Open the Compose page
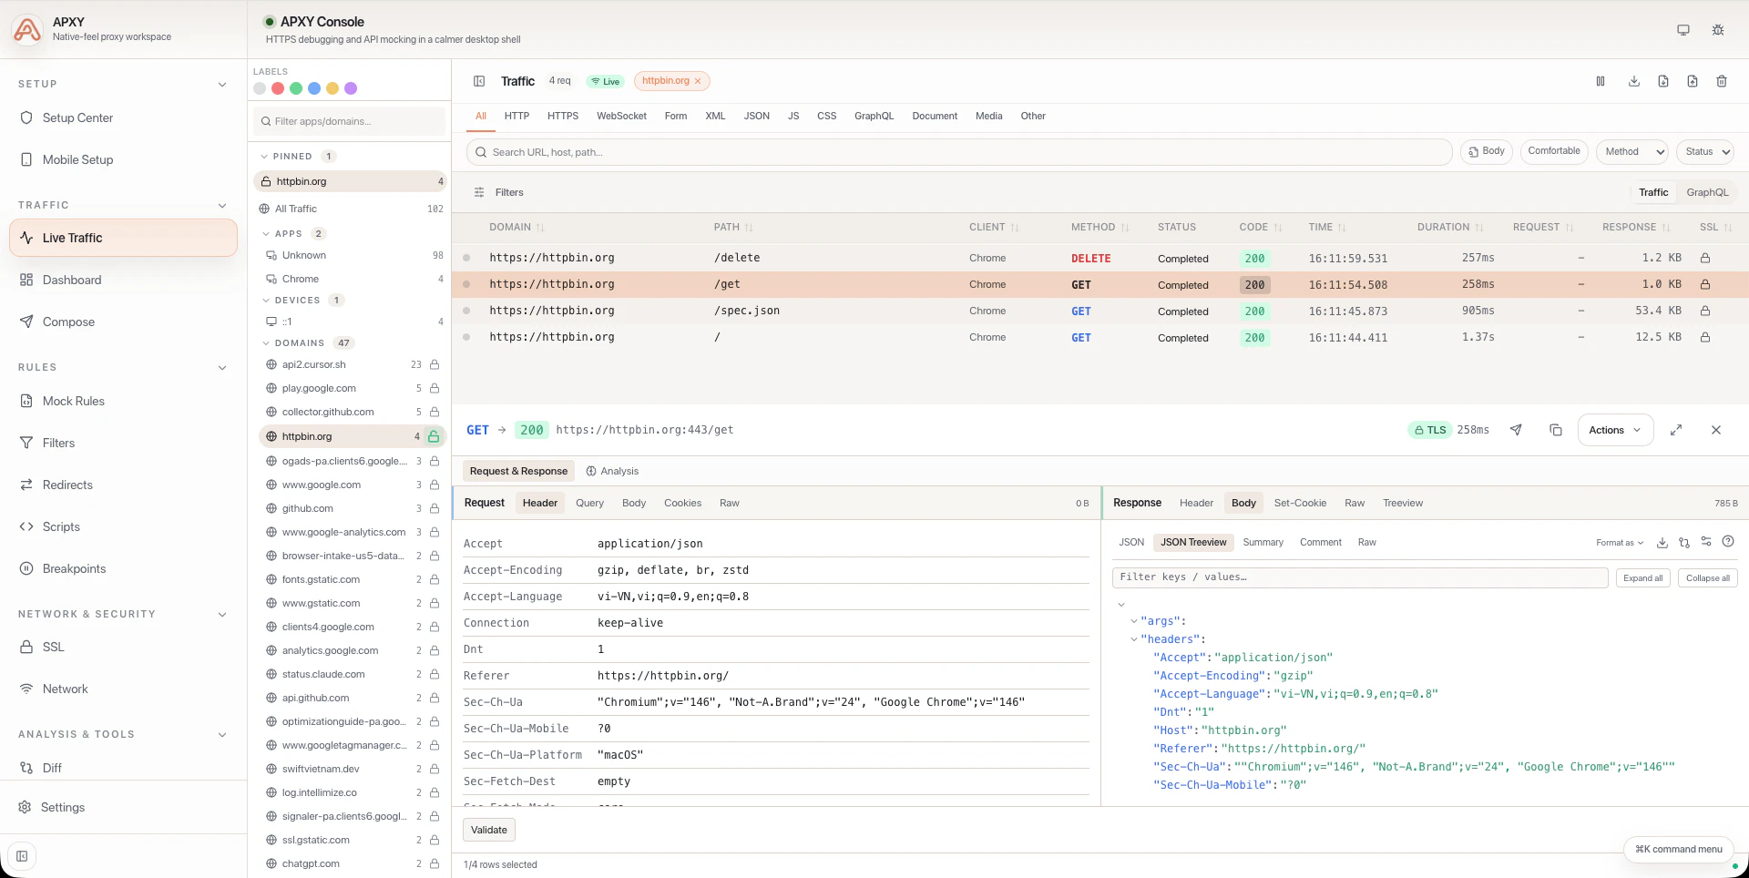The image size is (1749, 878). pyautogui.click(x=123, y=322)
